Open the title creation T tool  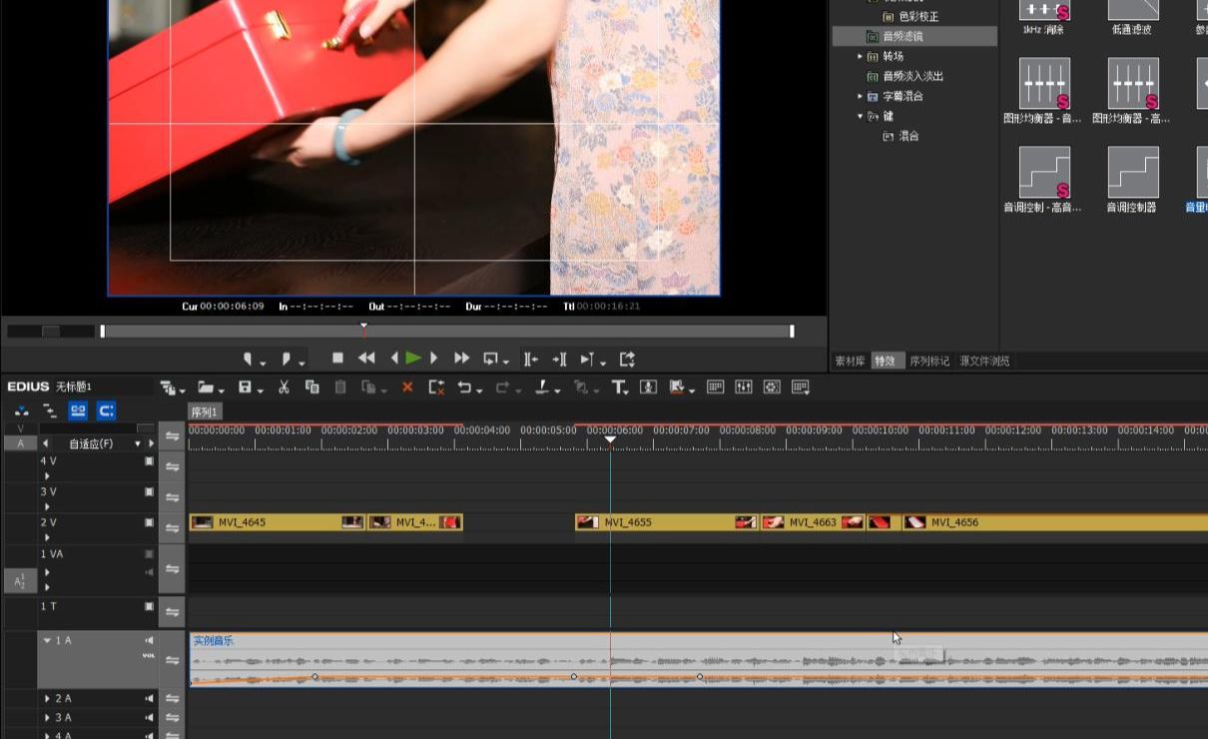click(618, 387)
